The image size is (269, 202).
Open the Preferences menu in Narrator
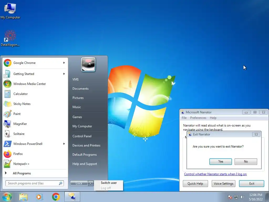pos(198,118)
